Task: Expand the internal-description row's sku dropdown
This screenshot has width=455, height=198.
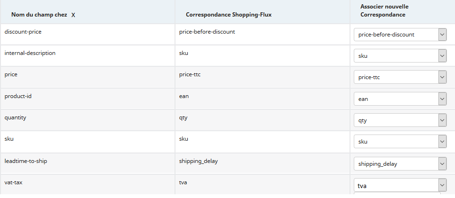Action: click(x=400, y=56)
